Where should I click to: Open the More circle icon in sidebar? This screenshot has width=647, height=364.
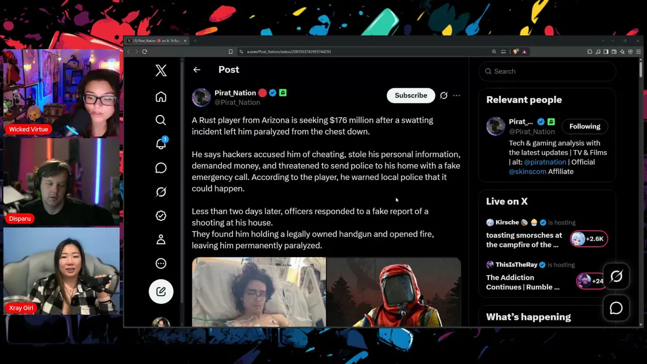click(x=161, y=263)
